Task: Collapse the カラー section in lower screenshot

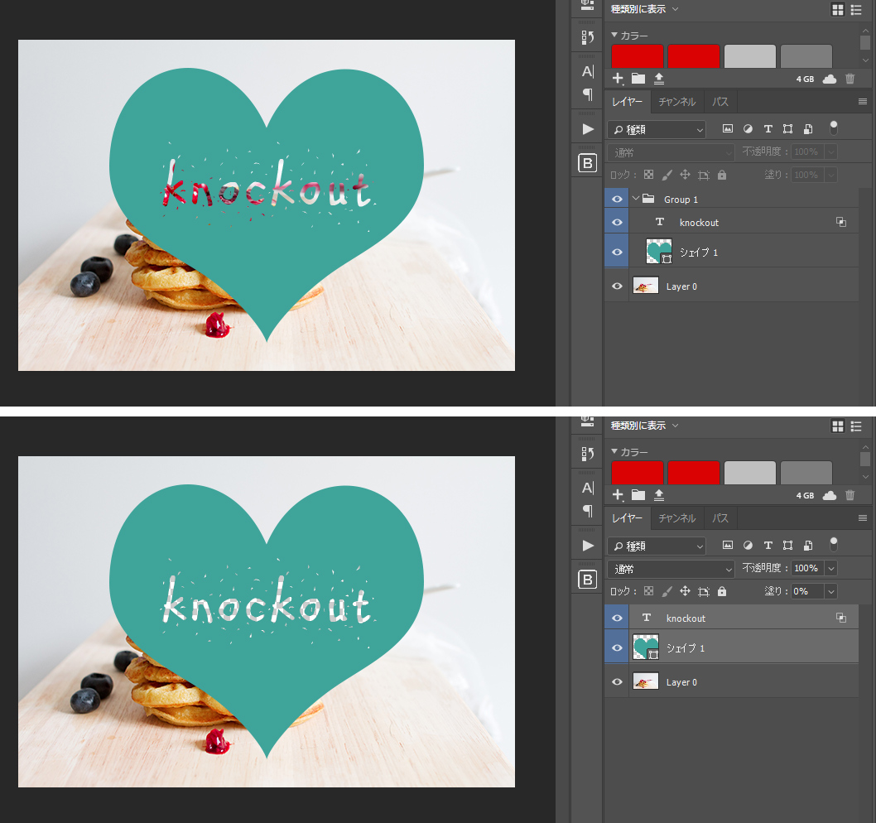Action: 614,451
